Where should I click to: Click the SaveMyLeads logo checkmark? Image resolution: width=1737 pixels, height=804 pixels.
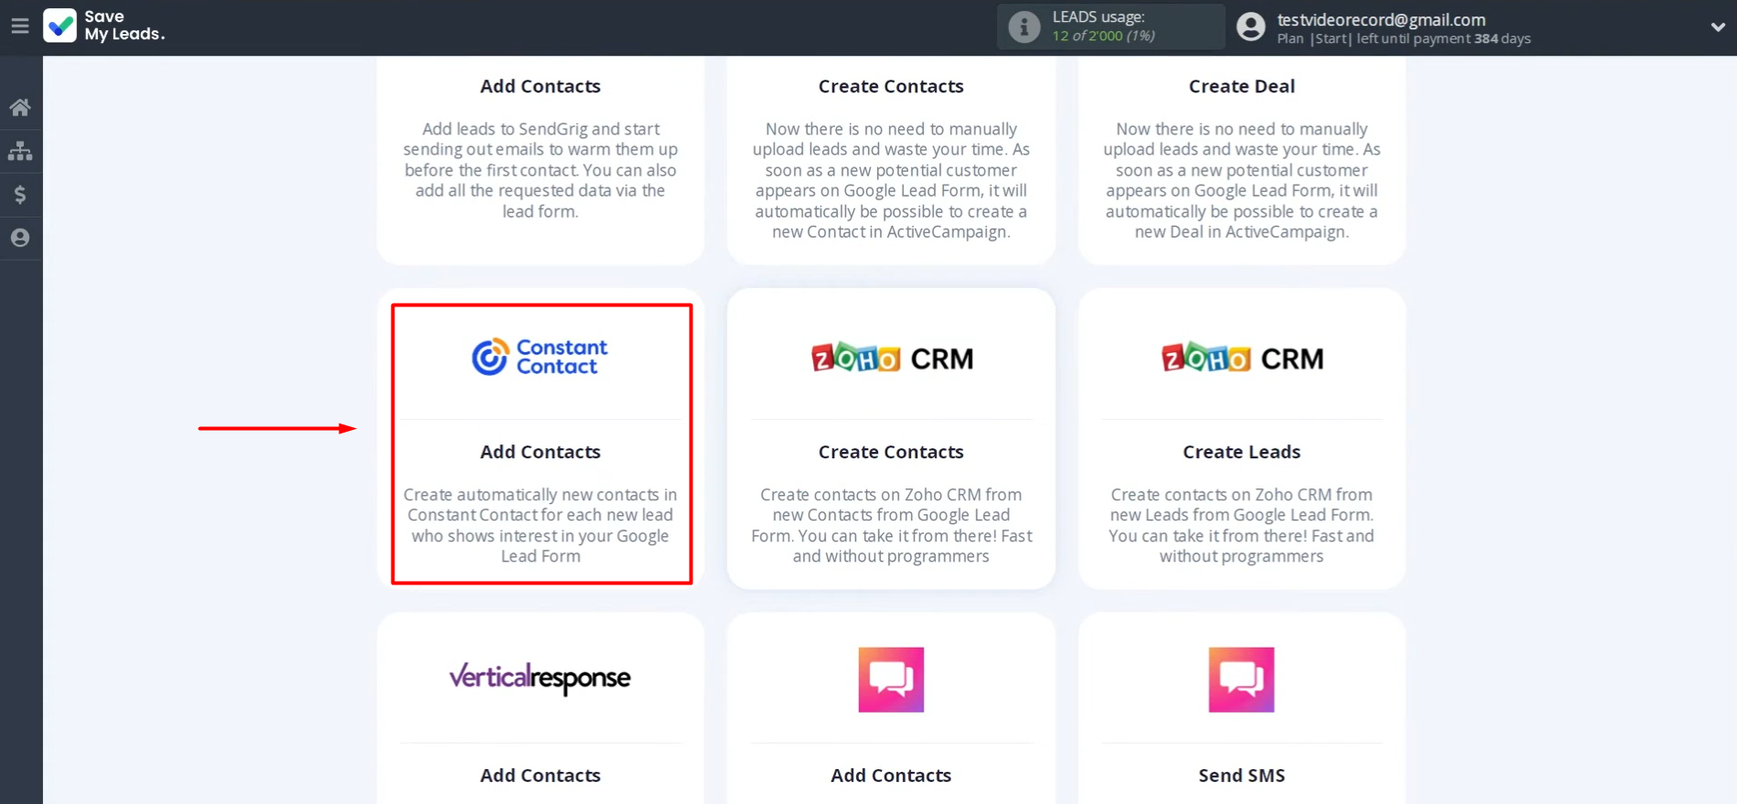click(60, 26)
